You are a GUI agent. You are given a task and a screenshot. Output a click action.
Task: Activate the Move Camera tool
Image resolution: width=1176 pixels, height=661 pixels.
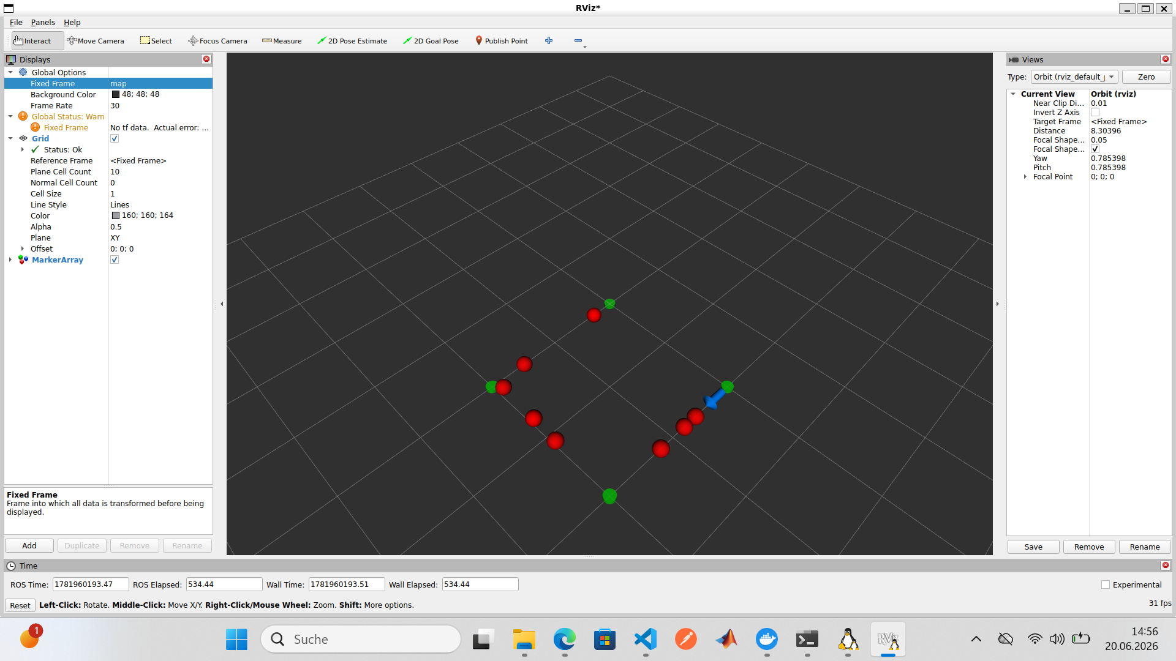point(96,41)
